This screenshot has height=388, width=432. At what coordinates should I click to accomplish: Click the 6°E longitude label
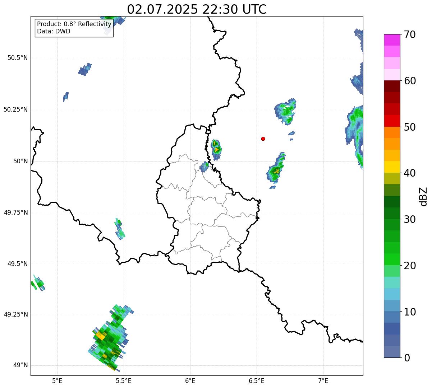190,380
